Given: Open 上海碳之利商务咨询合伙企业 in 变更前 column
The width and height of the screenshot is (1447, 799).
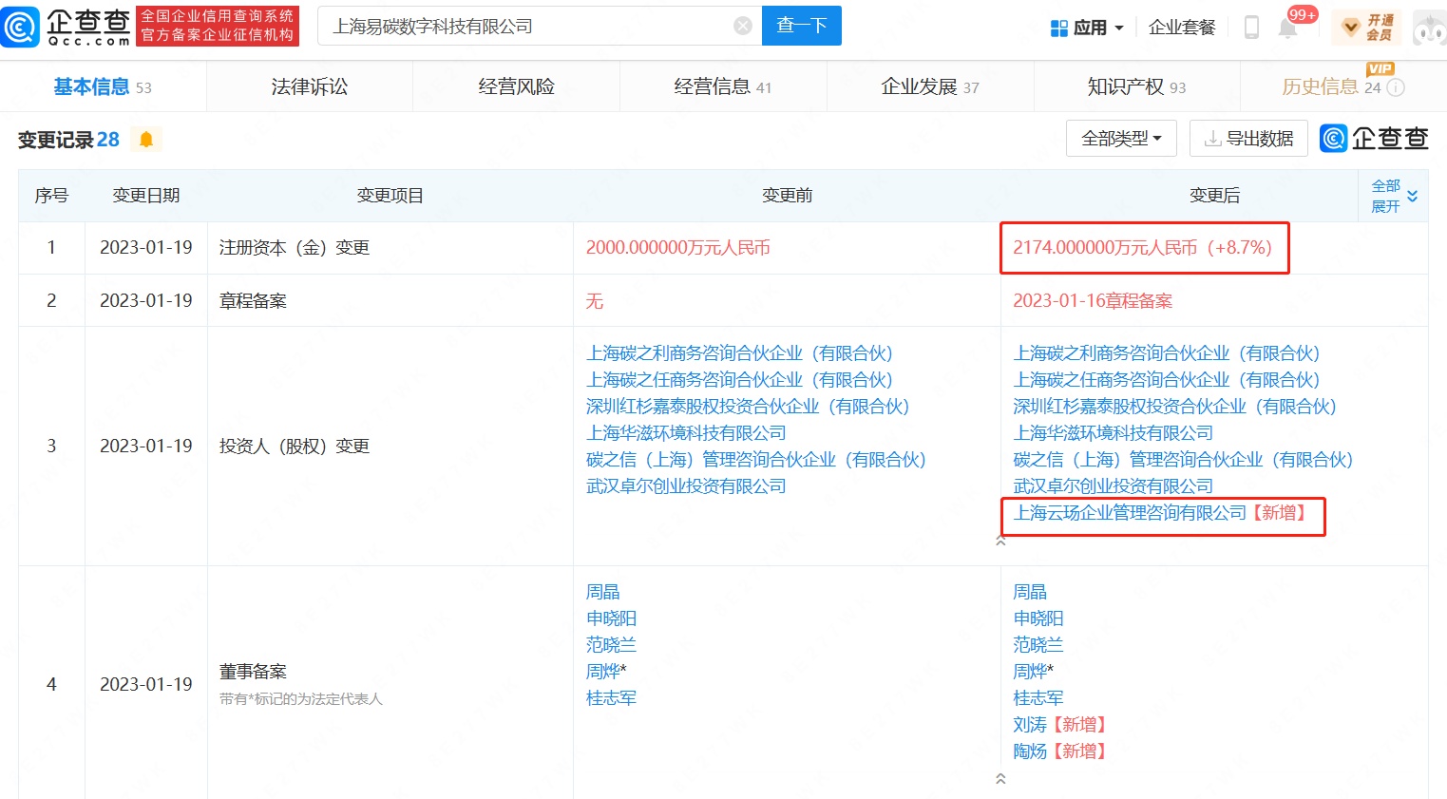Looking at the screenshot, I should [739, 353].
